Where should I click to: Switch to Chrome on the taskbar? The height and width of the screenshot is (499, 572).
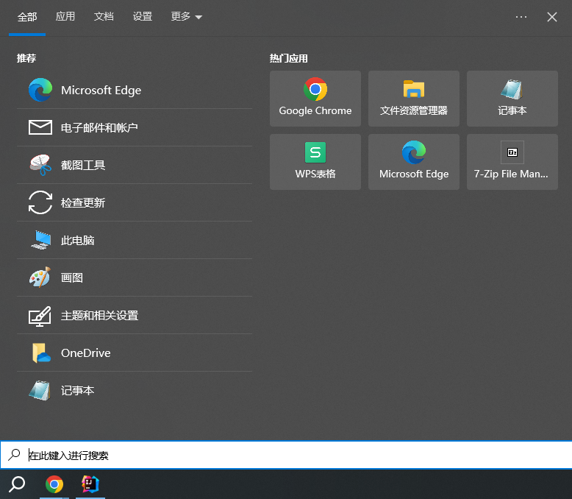click(54, 484)
